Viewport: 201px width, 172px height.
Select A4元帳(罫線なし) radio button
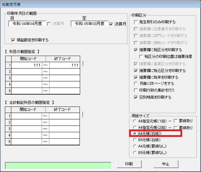[x=135, y=146]
